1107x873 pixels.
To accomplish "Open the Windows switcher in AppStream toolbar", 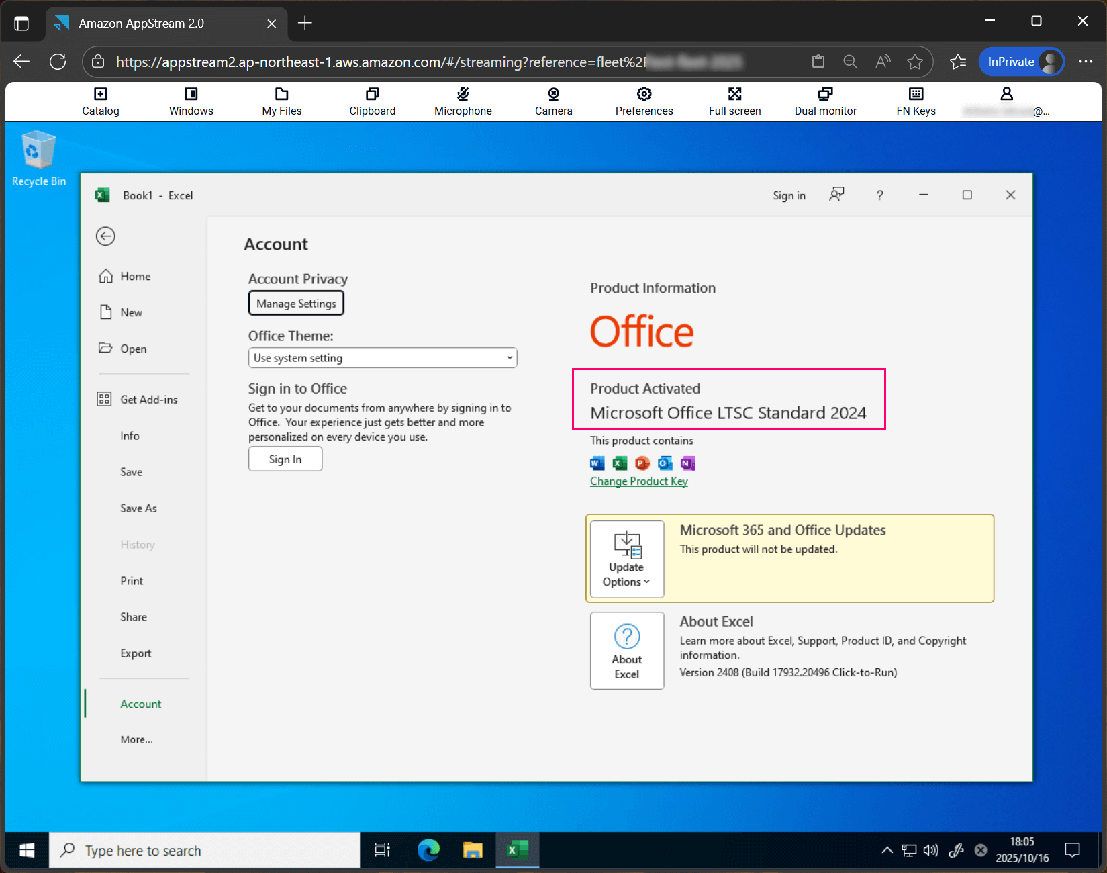I will pos(191,101).
